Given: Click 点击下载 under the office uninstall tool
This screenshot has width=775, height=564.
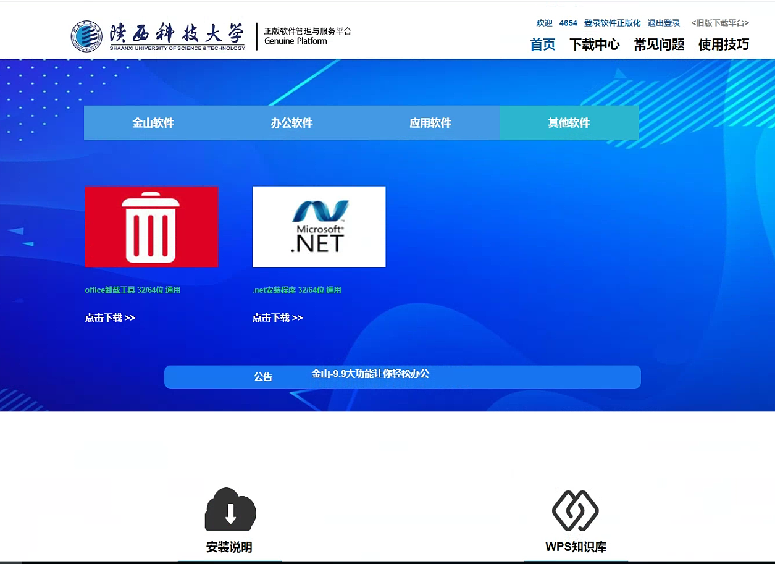Looking at the screenshot, I should [110, 318].
